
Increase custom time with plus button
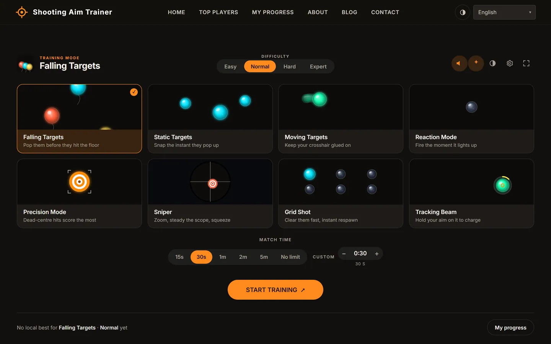tap(377, 254)
